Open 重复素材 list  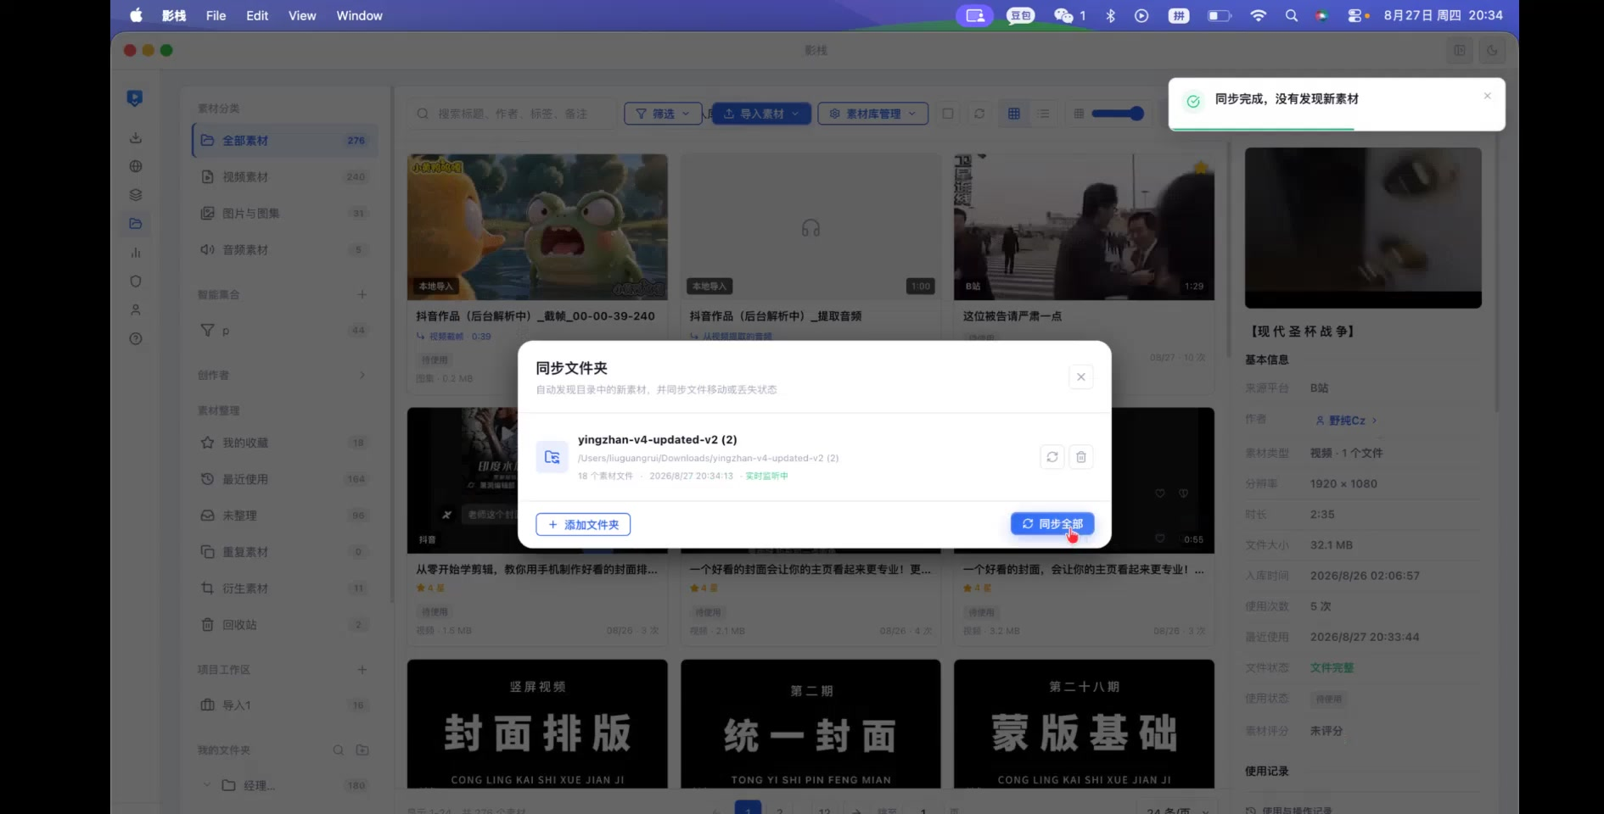pos(285,552)
